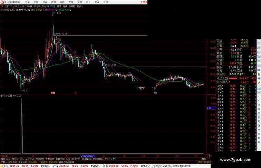Open the 互动问答 tab
261x168 pixels.
tap(53, 162)
